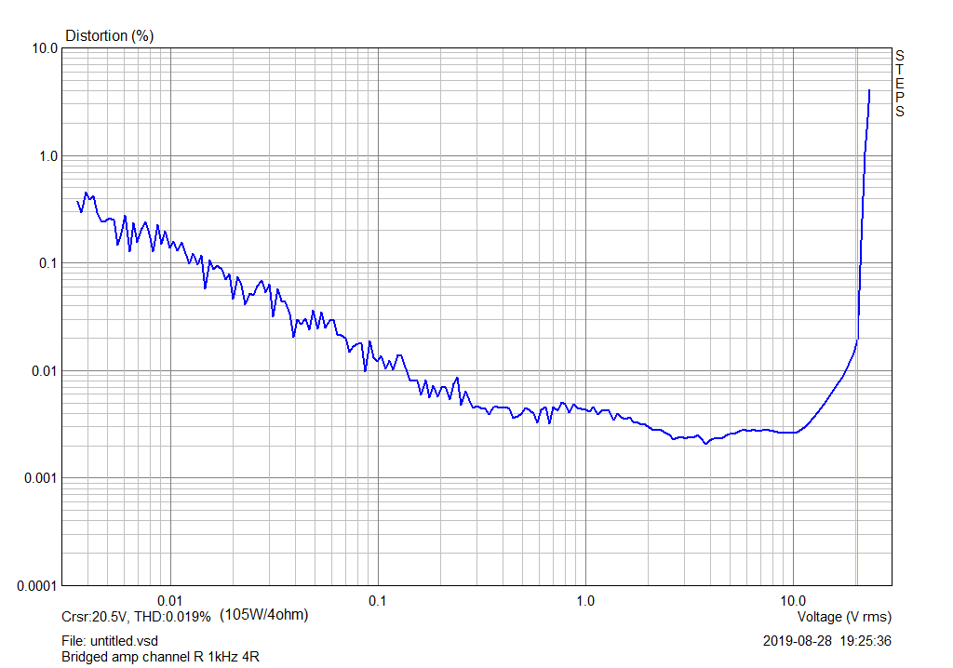953x668 pixels.
Task: Click the 'File: untitled.vsd' text
Action: 110,641
